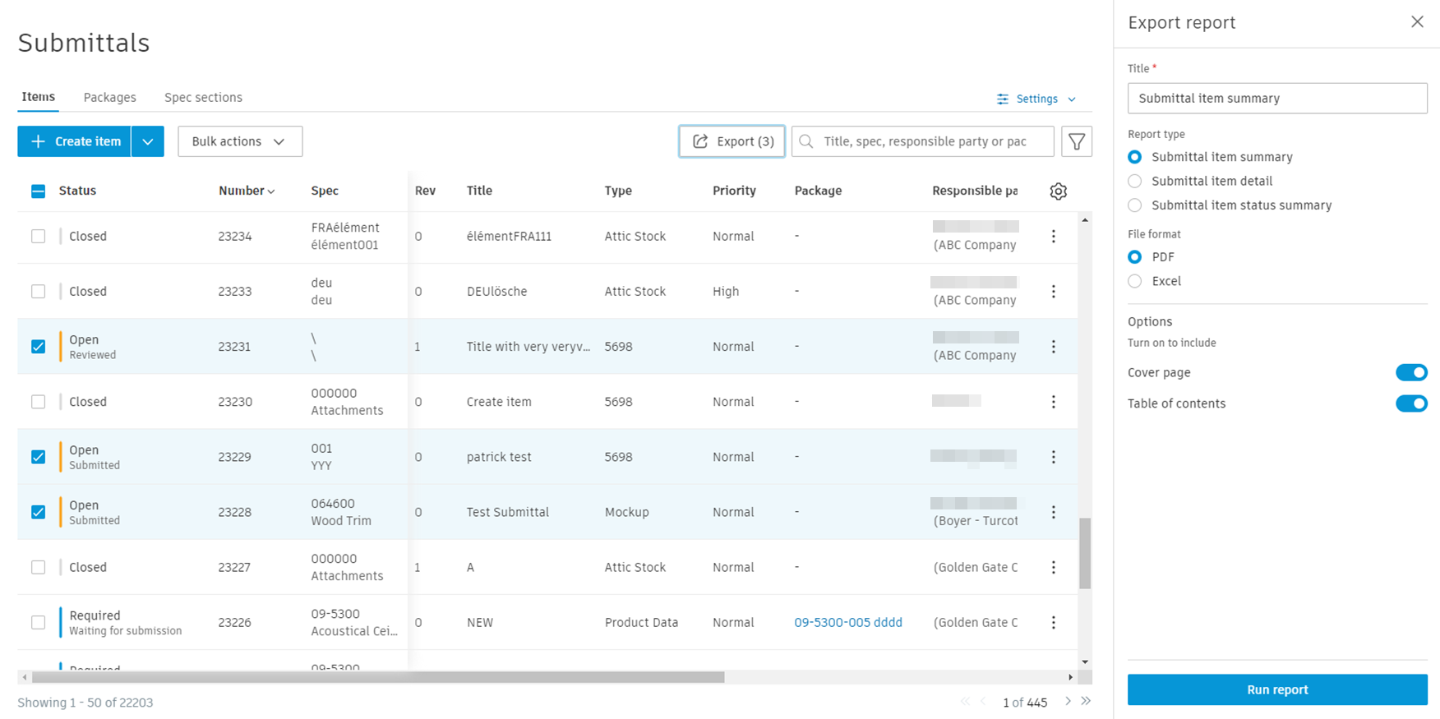Viewport: 1440px width, 719px height.
Task: Sort by Number column header
Action: pos(246,191)
